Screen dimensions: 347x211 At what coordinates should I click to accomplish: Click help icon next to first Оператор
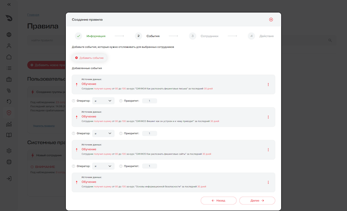pos(74,101)
